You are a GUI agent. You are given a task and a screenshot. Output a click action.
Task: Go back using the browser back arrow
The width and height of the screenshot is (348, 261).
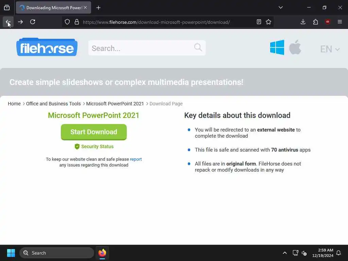click(x=8, y=22)
